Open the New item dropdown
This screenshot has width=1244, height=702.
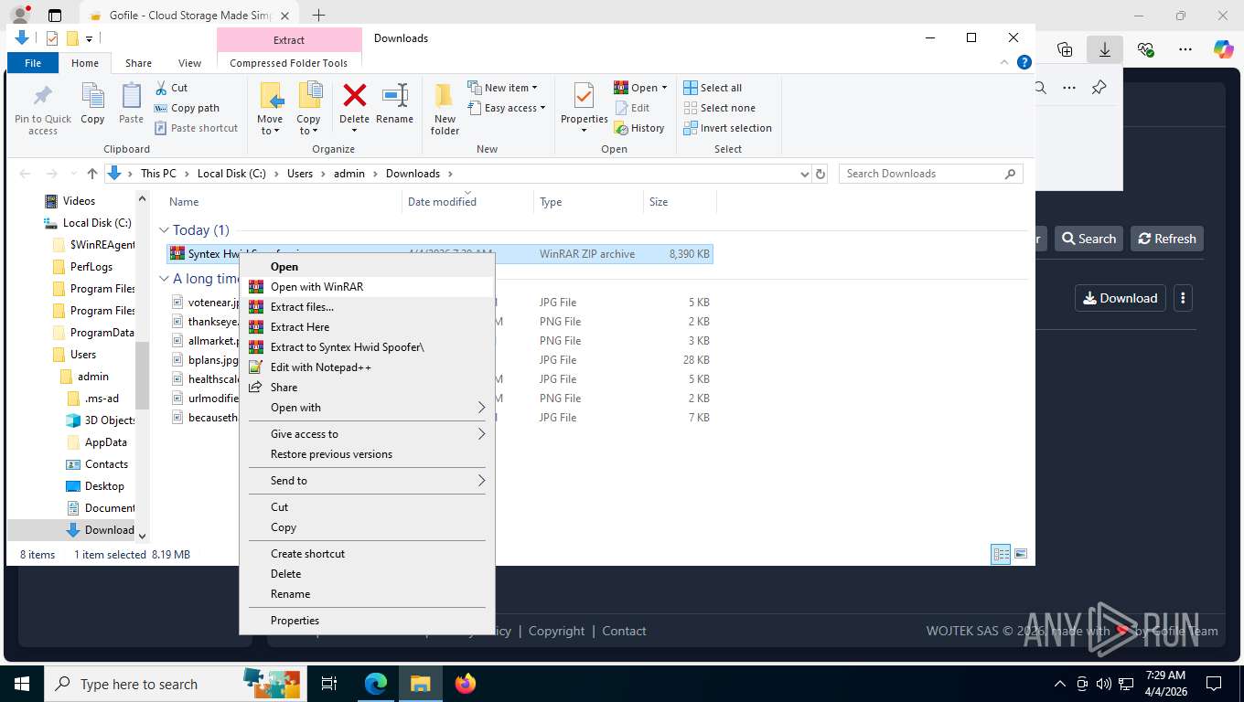tap(502, 88)
